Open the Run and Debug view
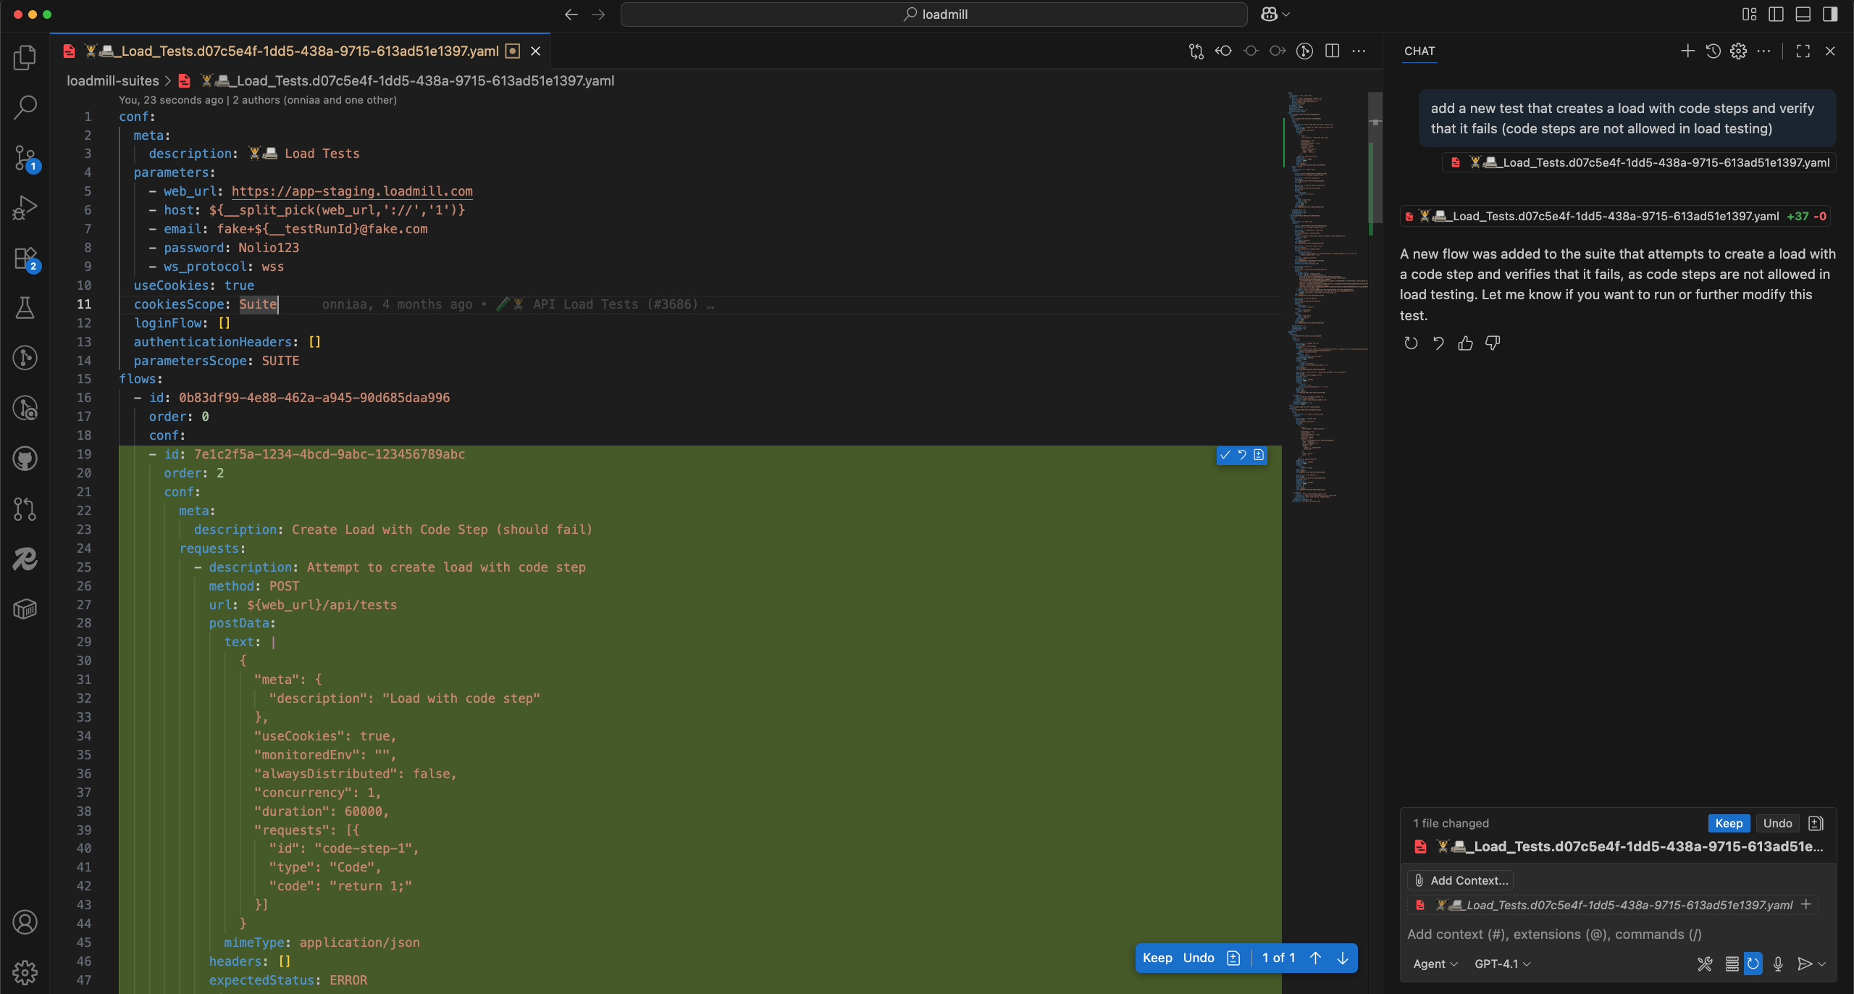This screenshot has width=1854, height=994. pos(25,208)
